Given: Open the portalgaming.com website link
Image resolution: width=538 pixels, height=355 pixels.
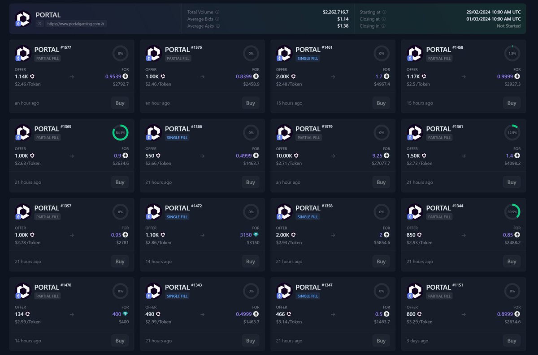Looking at the screenshot, I should pos(75,24).
